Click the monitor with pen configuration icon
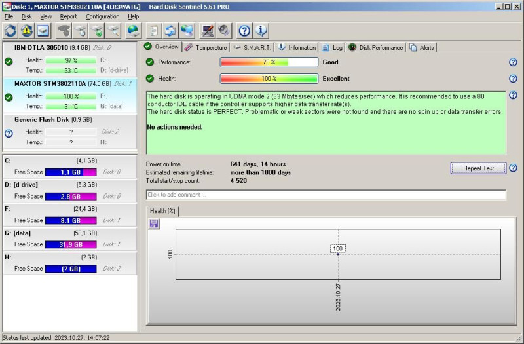The image size is (524, 344). [x=208, y=31]
